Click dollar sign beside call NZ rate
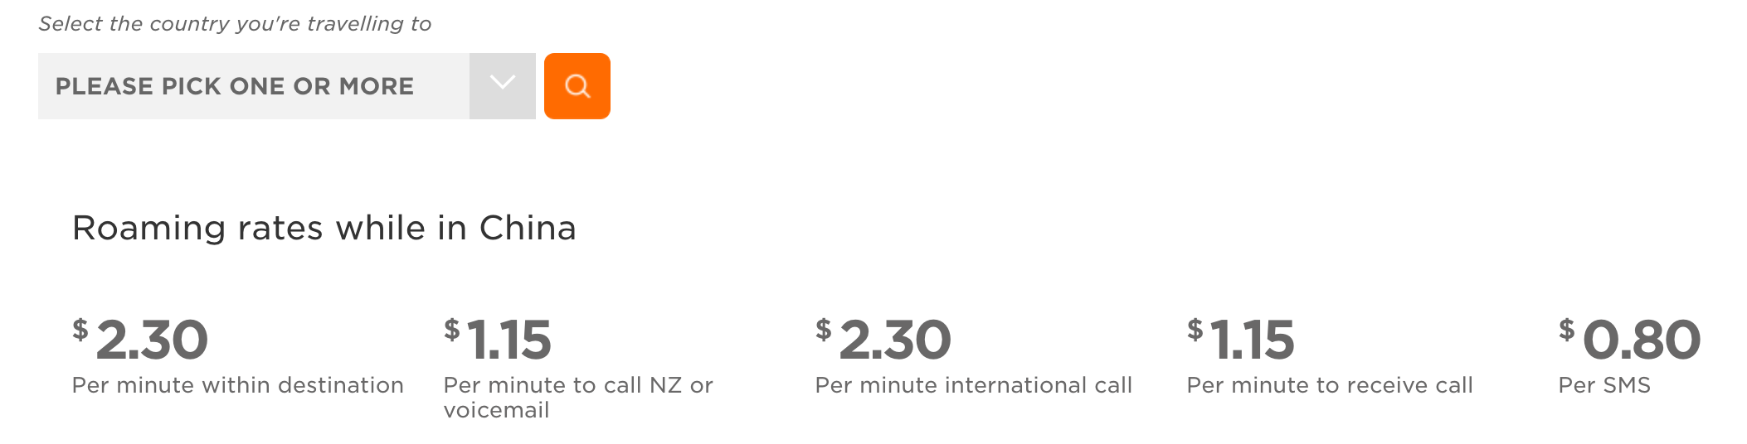This screenshot has width=1747, height=444. click(451, 330)
